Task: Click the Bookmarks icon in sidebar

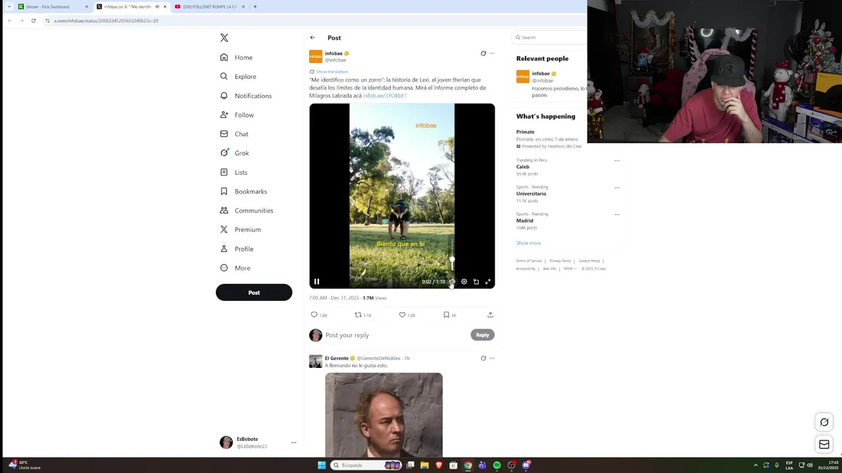Action: tap(224, 191)
